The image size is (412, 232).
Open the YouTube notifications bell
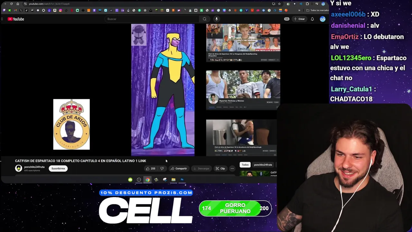312,19
